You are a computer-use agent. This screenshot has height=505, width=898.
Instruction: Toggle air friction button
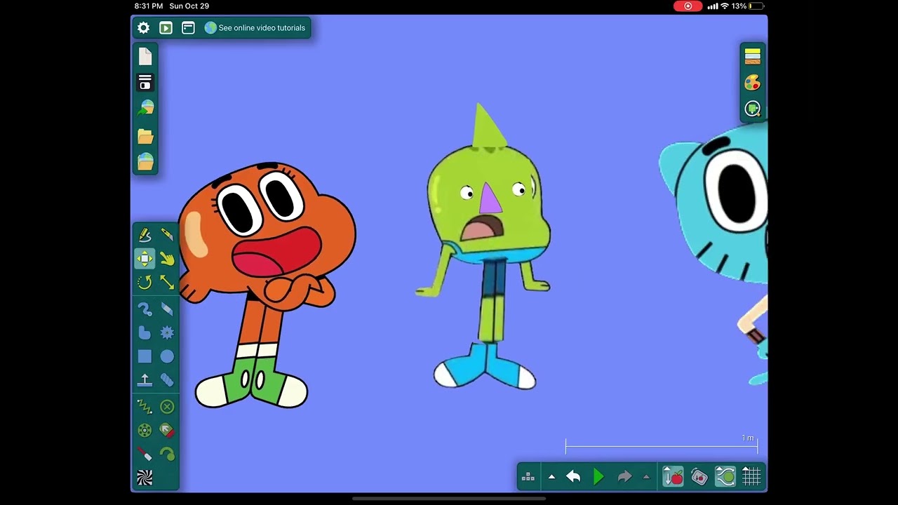pos(725,477)
